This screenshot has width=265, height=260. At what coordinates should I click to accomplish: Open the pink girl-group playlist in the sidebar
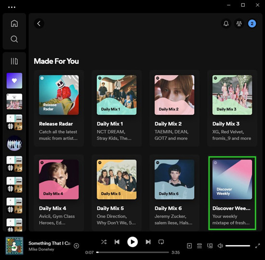click(x=14, y=101)
